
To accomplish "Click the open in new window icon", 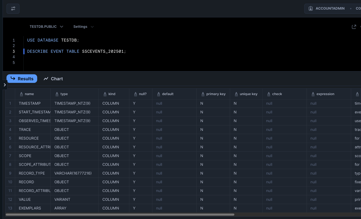I will (x=354, y=27).
